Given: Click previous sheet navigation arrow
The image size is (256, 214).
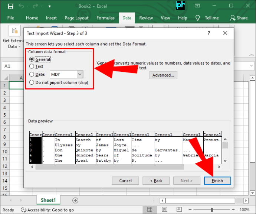Looking at the screenshot, I should (x=11, y=200).
